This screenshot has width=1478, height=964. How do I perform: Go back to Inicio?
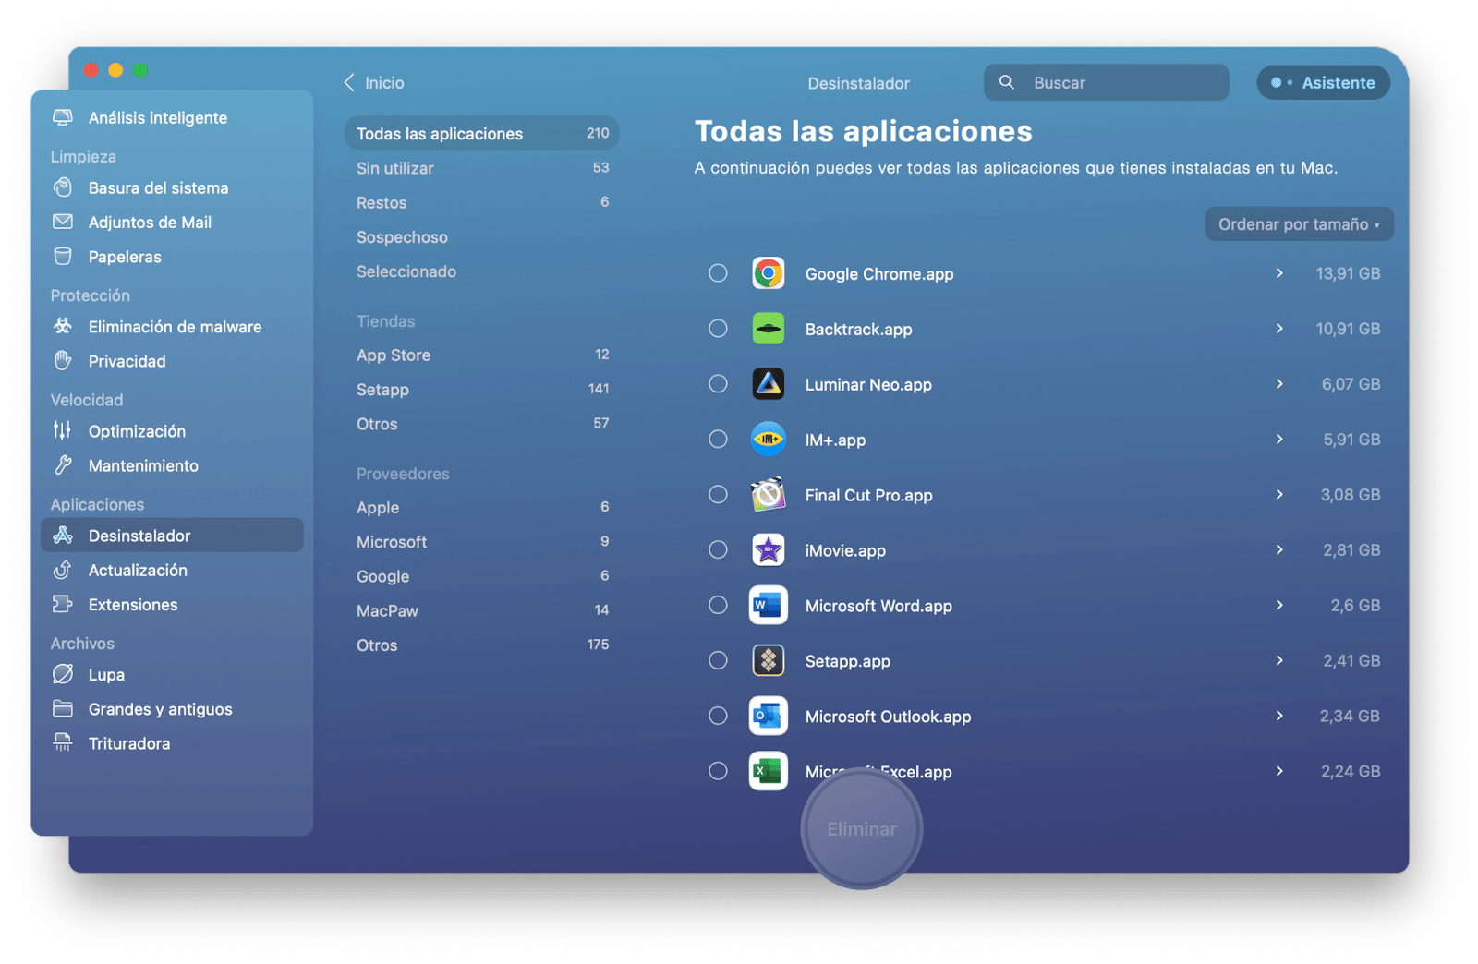[x=374, y=83]
